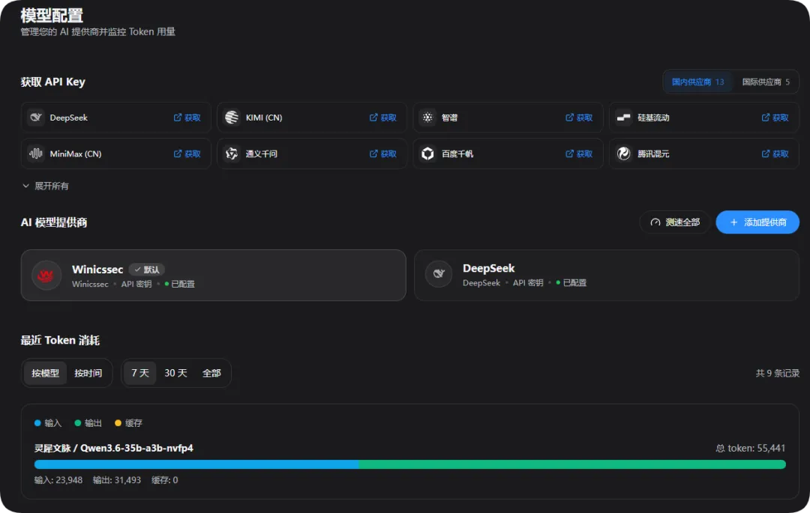
Task: Click the blue input segment of usage bar
Action: [196, 464]
